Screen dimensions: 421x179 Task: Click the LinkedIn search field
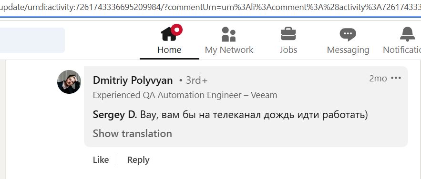pyautogui.click(x=32, y=40)
